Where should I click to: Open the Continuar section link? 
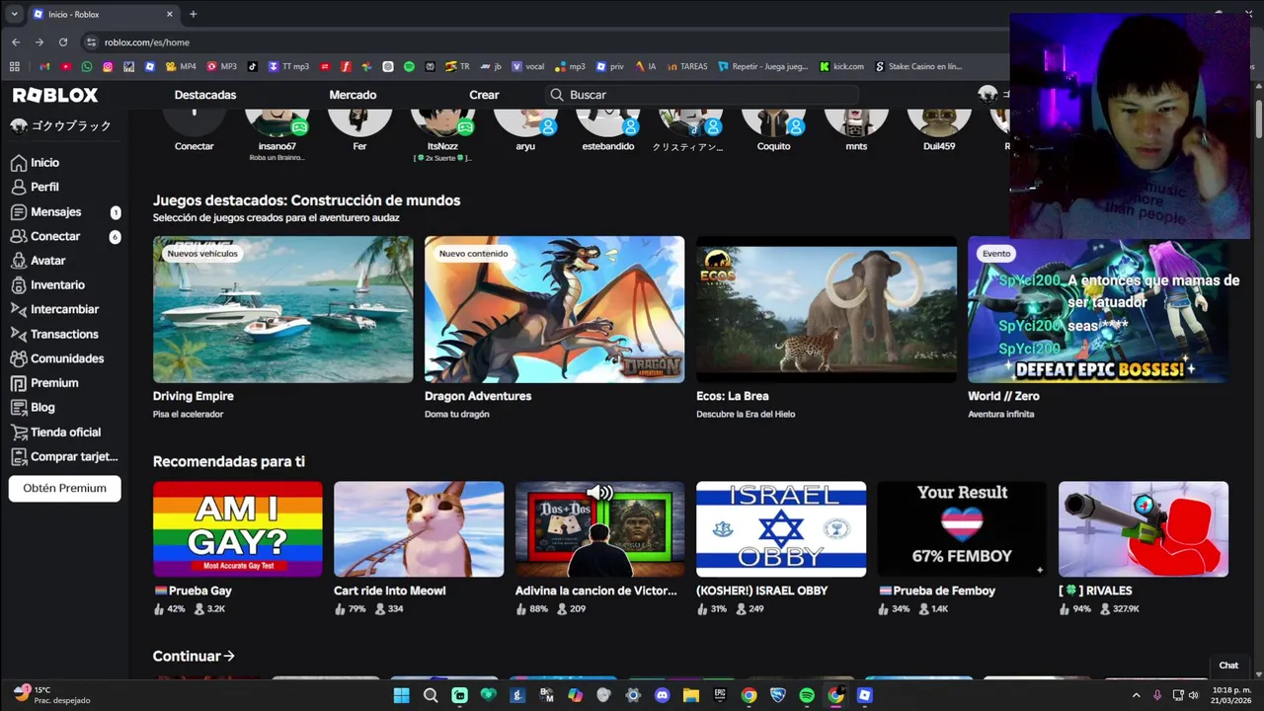coord(194,656)
